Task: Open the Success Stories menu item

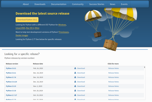Action: pyautogui.click(x=97, y=4)
